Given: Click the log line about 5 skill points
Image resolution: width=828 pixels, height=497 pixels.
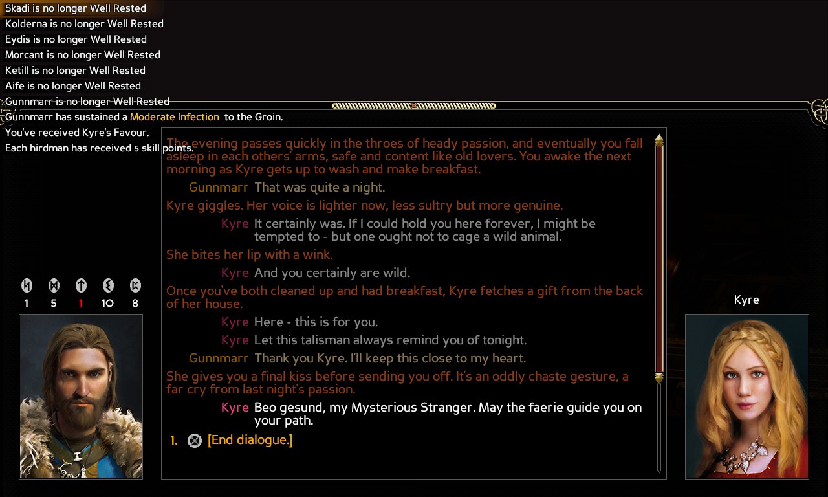Looking at the screenshot, I should pos(99,148).
